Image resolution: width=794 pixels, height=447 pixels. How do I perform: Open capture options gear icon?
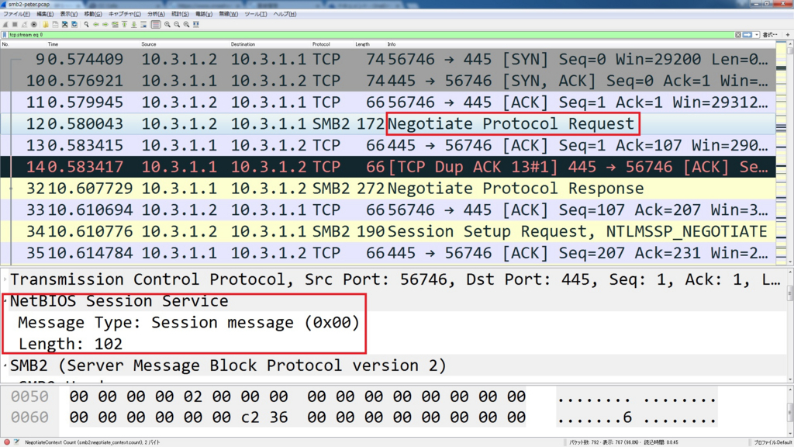[x=34, y=24]
